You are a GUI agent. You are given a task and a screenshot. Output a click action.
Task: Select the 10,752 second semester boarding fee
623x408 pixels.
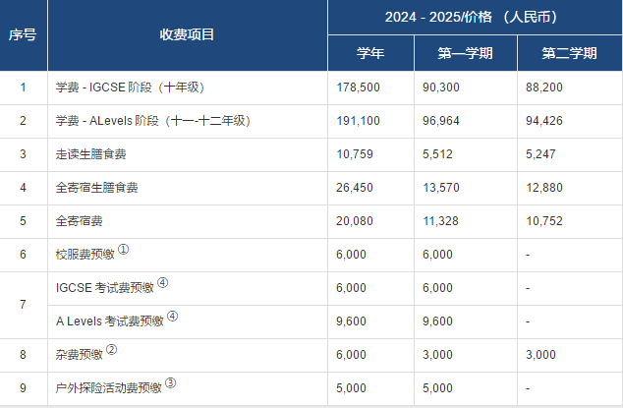point(544,221)
